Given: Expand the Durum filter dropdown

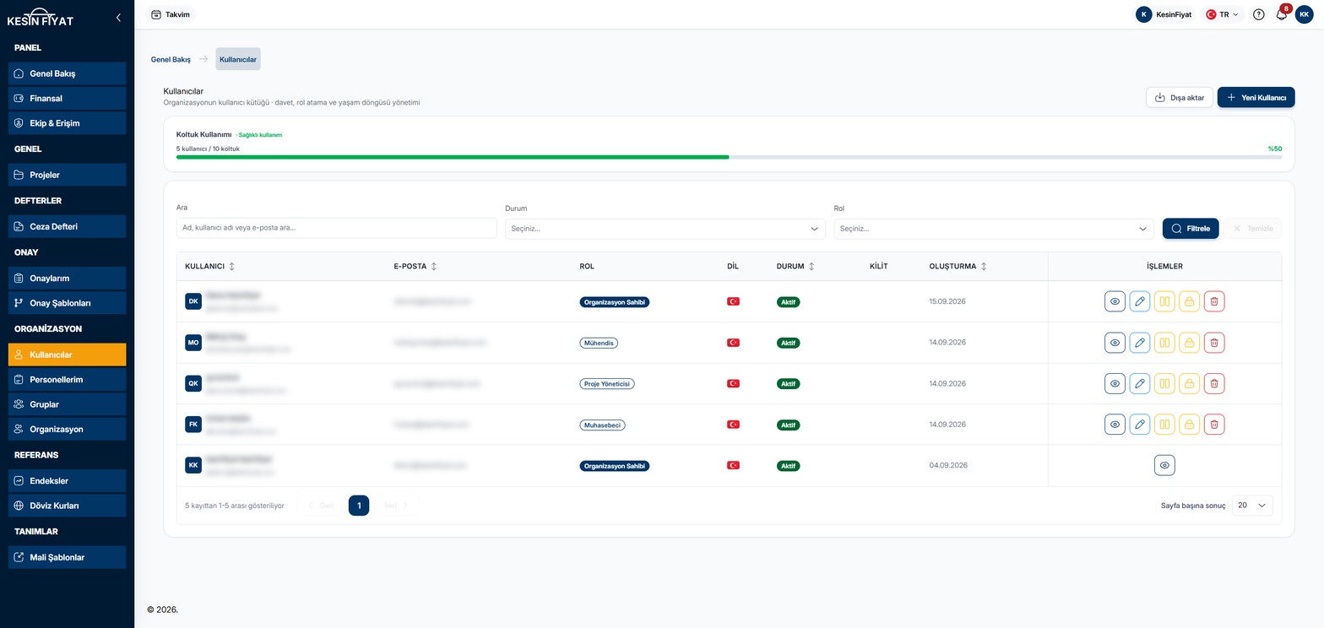Looking at the screenshot, I should click(665, 229).
